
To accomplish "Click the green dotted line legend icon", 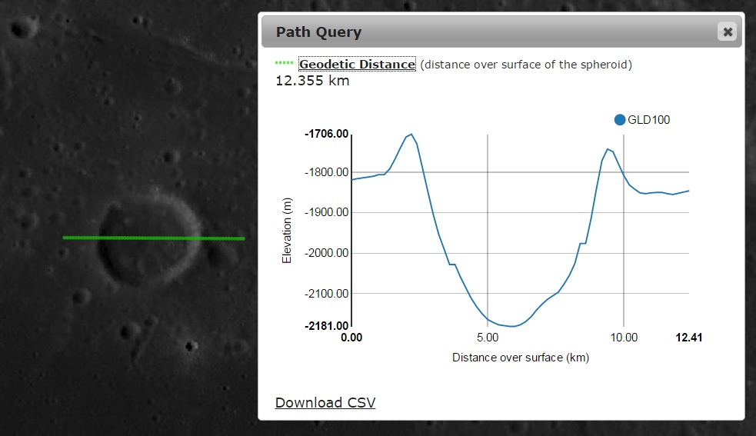I will pos(285,63).
